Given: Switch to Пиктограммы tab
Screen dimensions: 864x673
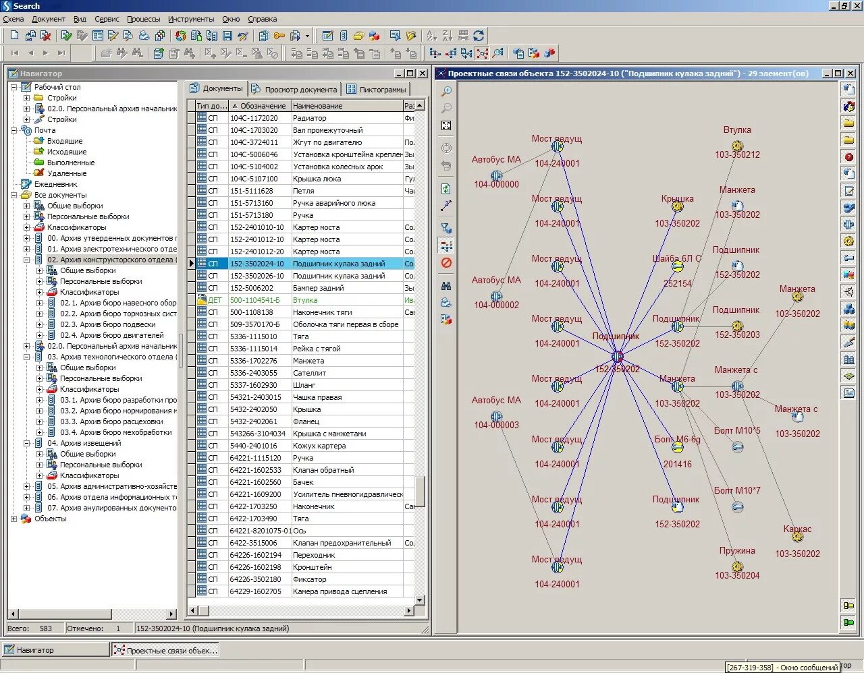Looking at the screenshot, I should point(377,89).
